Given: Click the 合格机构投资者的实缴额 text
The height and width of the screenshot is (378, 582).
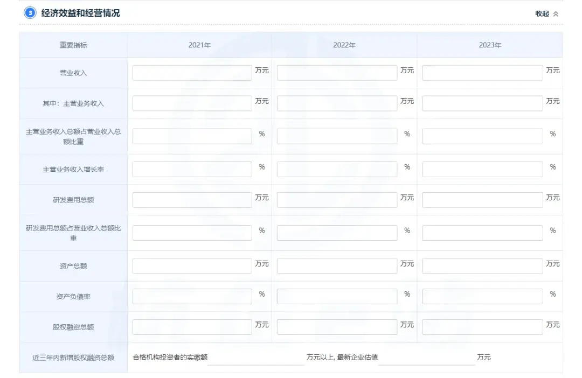Looking at the screenshot, I should [170, 357].
